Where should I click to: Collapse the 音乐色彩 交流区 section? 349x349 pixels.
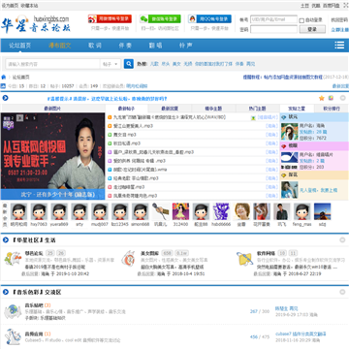342,292
